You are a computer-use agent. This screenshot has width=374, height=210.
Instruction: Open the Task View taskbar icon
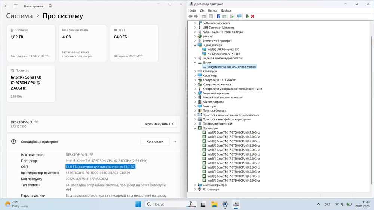[x=203, y=204]
